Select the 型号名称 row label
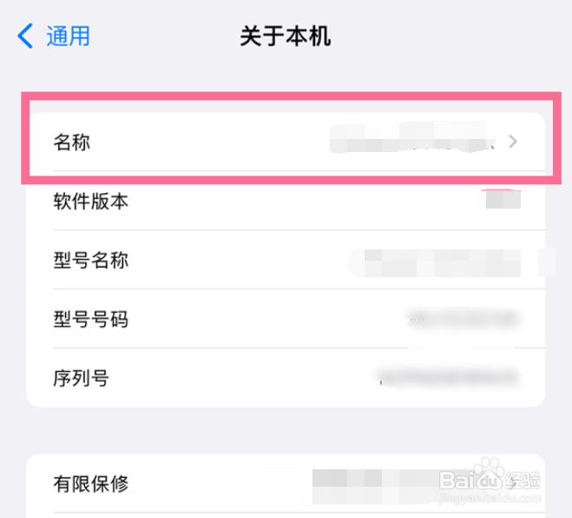The height and width of the screenshot is (518, 572). pos(90,260)
